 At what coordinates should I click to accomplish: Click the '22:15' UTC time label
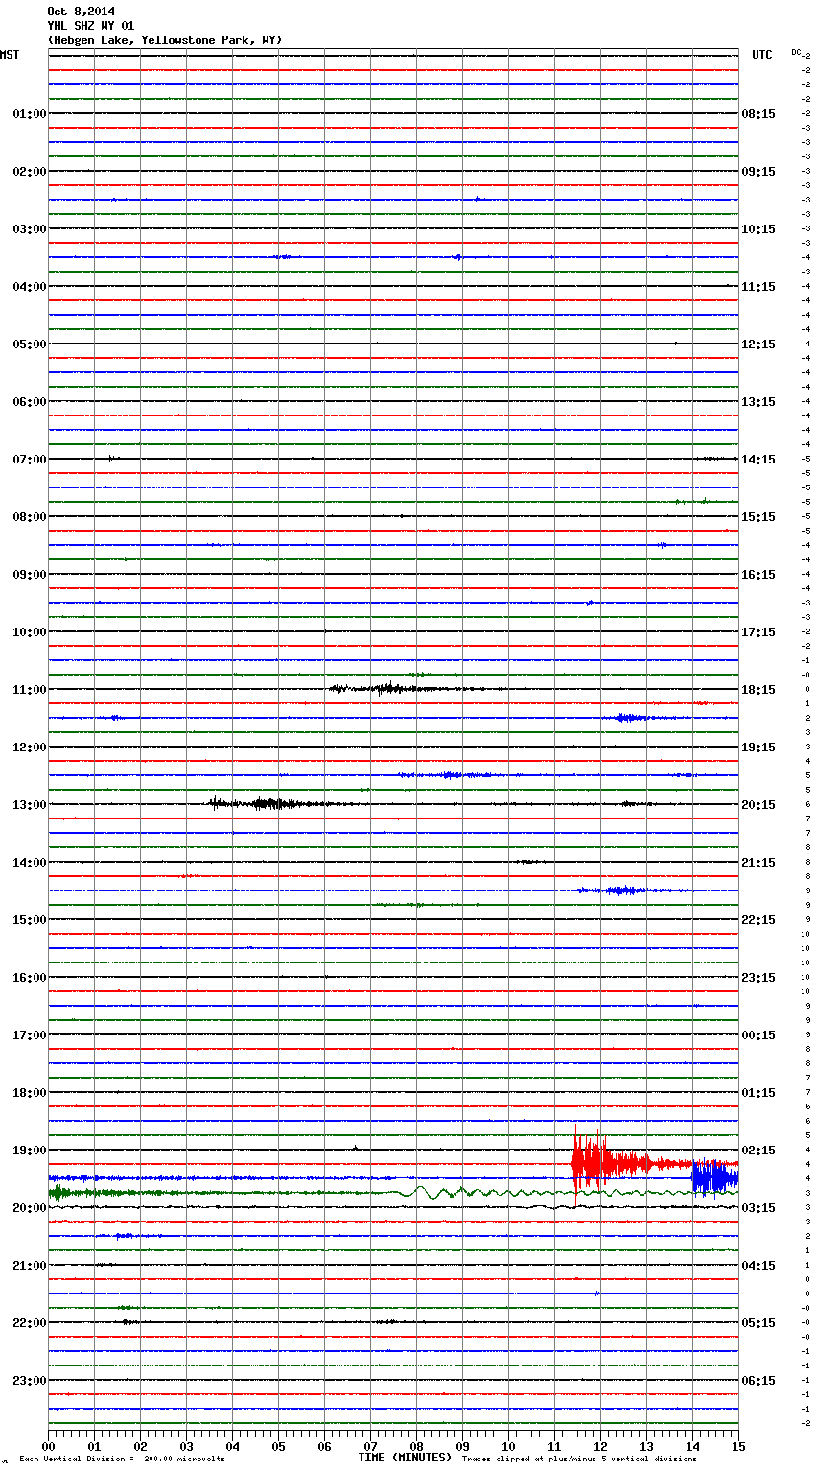(x=758, y=919)
